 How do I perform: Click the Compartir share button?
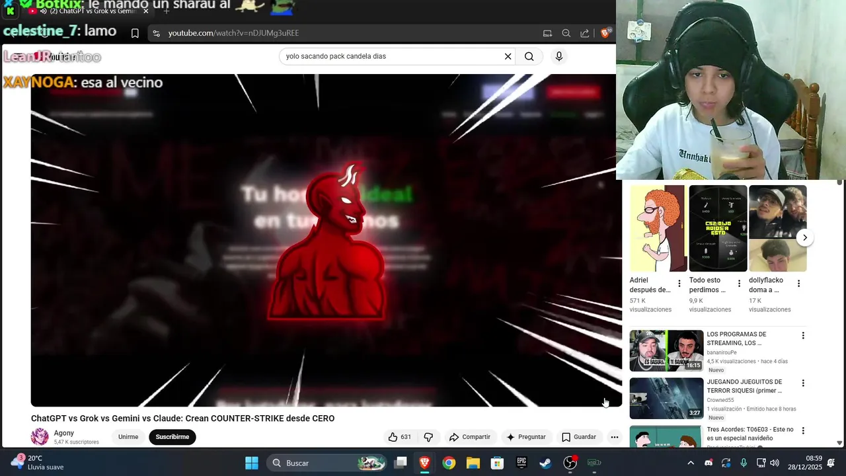pyautogui.click(x=470, y=437)
